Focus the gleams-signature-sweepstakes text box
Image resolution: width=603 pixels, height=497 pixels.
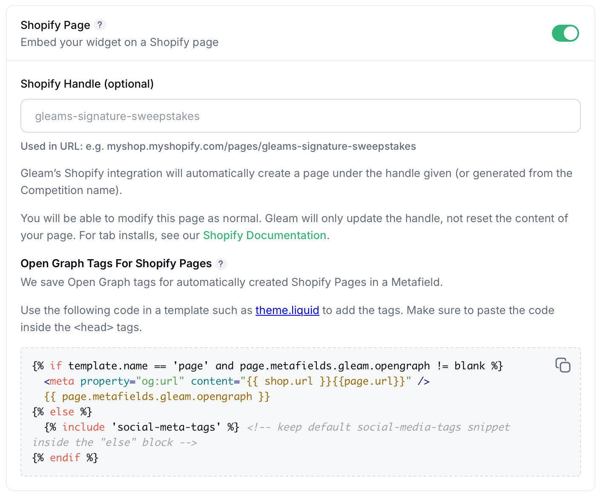coord(300,116)
